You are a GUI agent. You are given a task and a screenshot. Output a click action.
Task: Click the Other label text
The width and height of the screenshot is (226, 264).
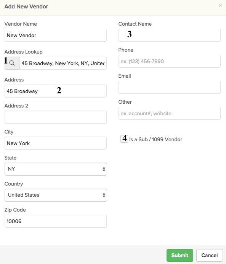(x=125, y=102)
